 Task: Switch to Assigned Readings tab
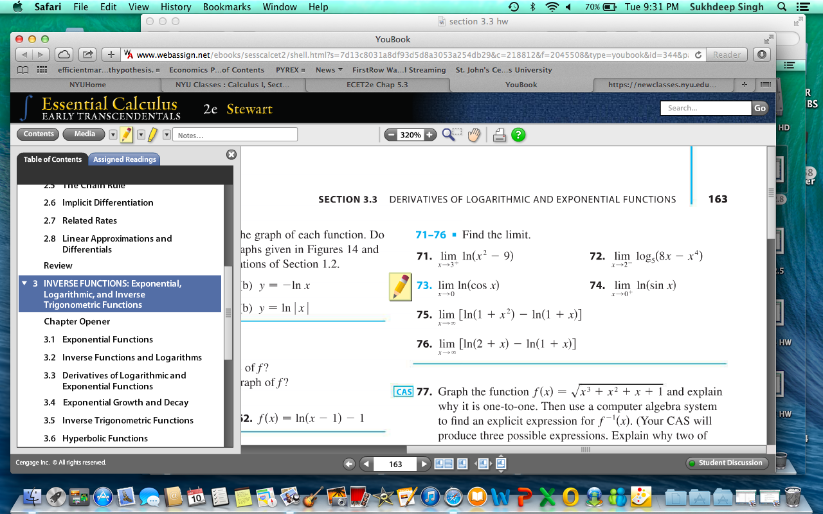[x=125, y=159]
